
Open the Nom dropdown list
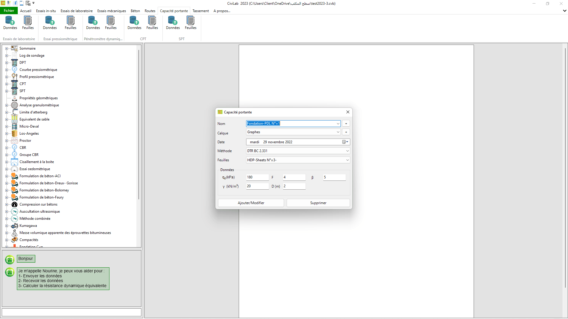coord(338,123)
